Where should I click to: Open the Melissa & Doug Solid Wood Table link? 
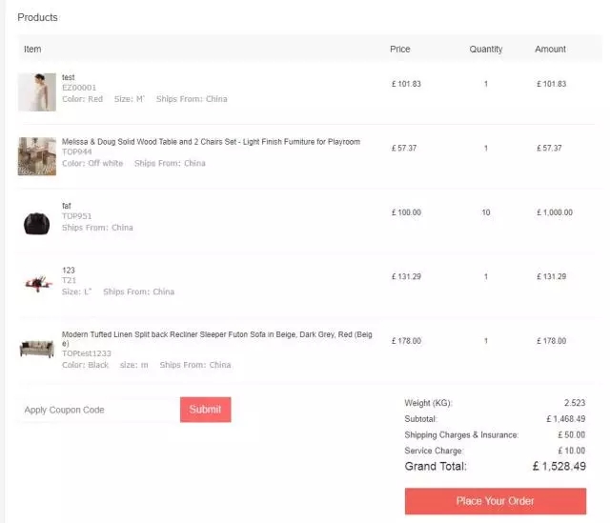pos(211,142)
